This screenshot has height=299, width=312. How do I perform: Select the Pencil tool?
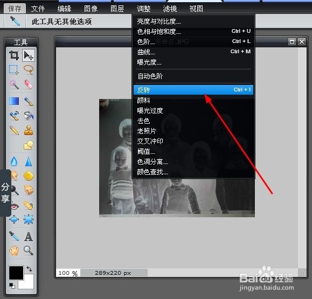click(14, 131)
